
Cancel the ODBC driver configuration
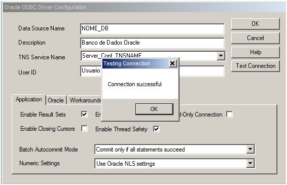coord(256,38)
